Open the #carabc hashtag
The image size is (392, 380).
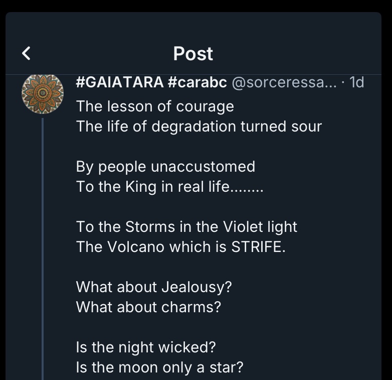(x=197, y=82)
